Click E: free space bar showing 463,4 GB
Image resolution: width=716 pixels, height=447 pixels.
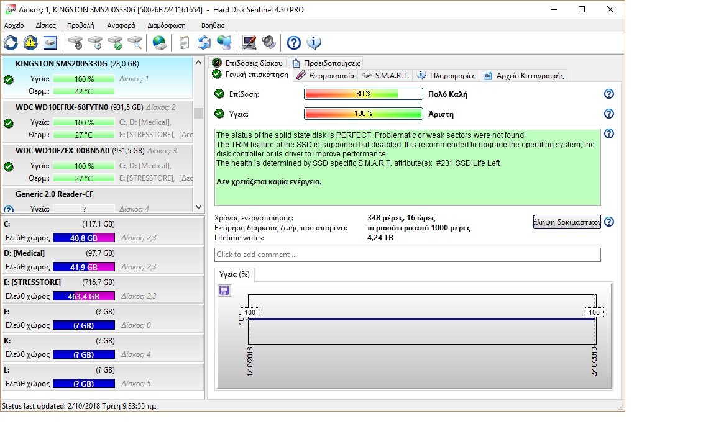point(84,296)
